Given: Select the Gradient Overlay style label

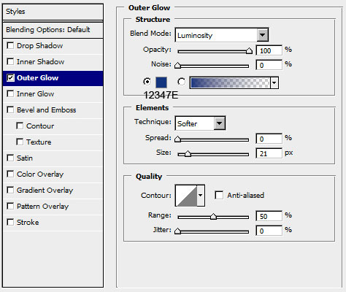Looking at the screenshot, I should 45,190.
